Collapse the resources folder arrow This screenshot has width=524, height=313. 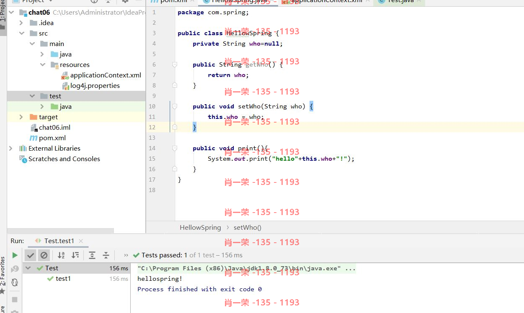42,65
